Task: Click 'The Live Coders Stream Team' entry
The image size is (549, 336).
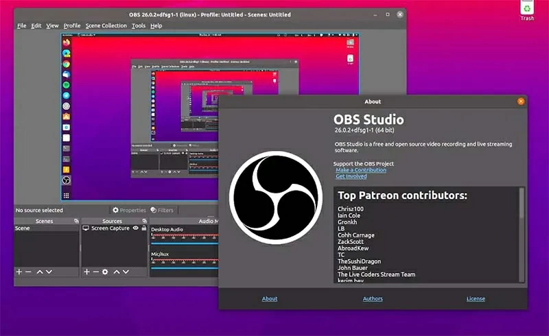Action: (x=376, y=274)
